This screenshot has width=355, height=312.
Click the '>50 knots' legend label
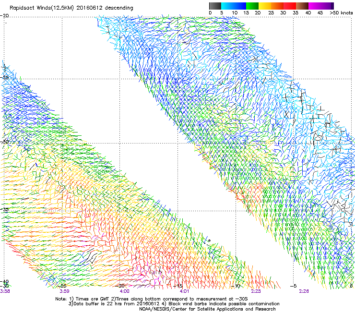[341, 13]
